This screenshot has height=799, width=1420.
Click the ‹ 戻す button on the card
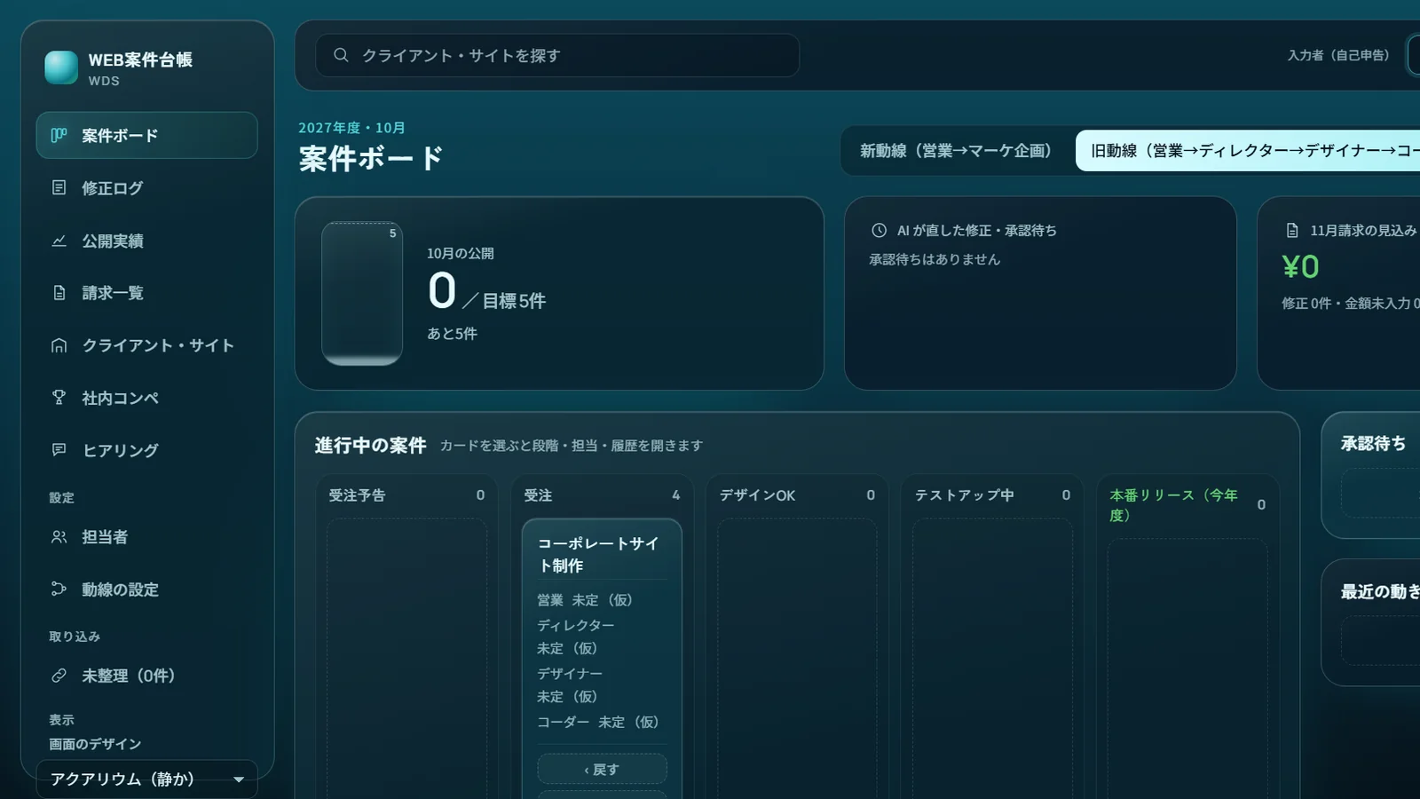point(602,769)
